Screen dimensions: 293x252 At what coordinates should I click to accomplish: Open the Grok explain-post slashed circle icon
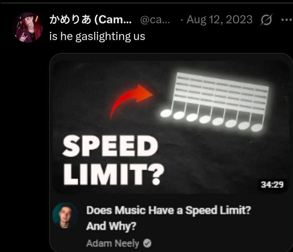click(x=266, y=20)
